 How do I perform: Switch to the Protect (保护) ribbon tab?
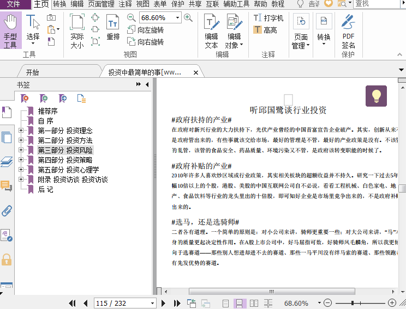178,4
